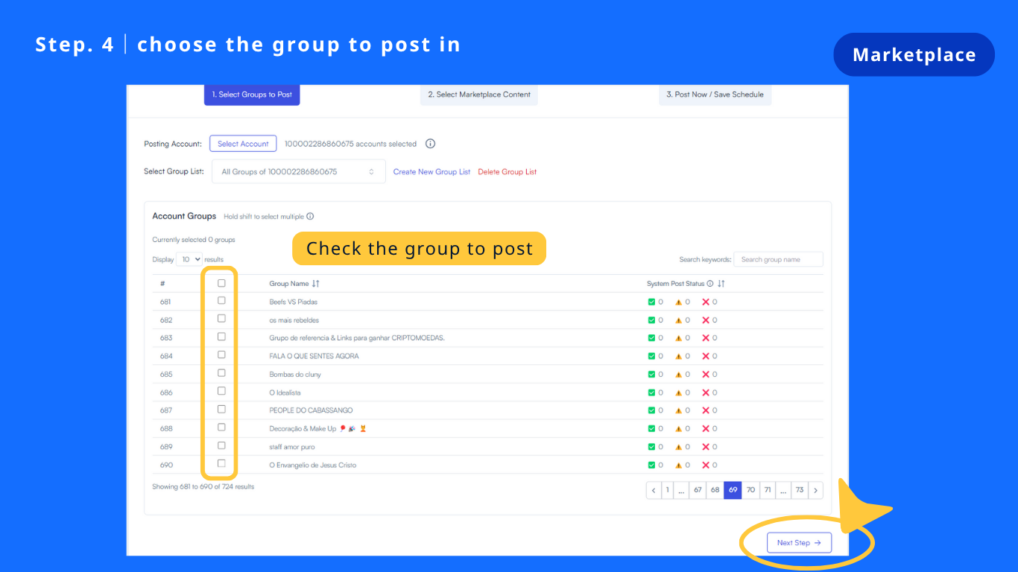
Task: Check the box for os mais rebeldes
Action: [x=221, y=319]
